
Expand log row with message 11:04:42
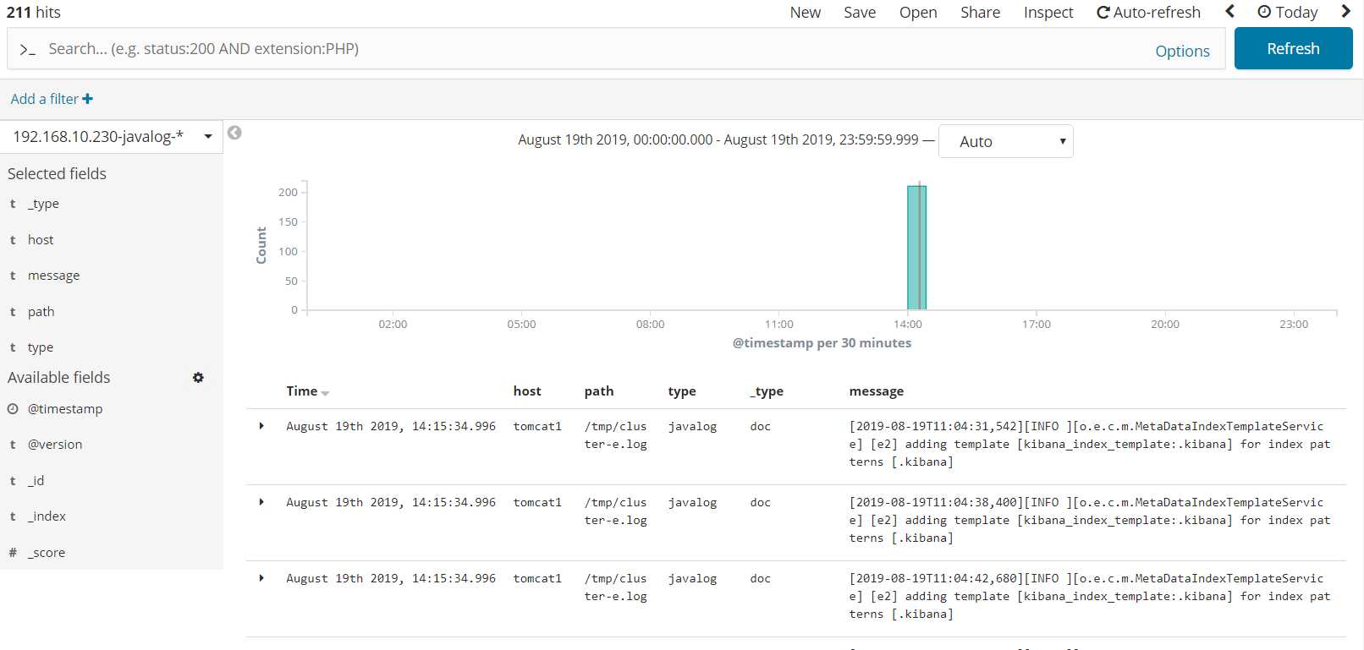click(261, 578)
